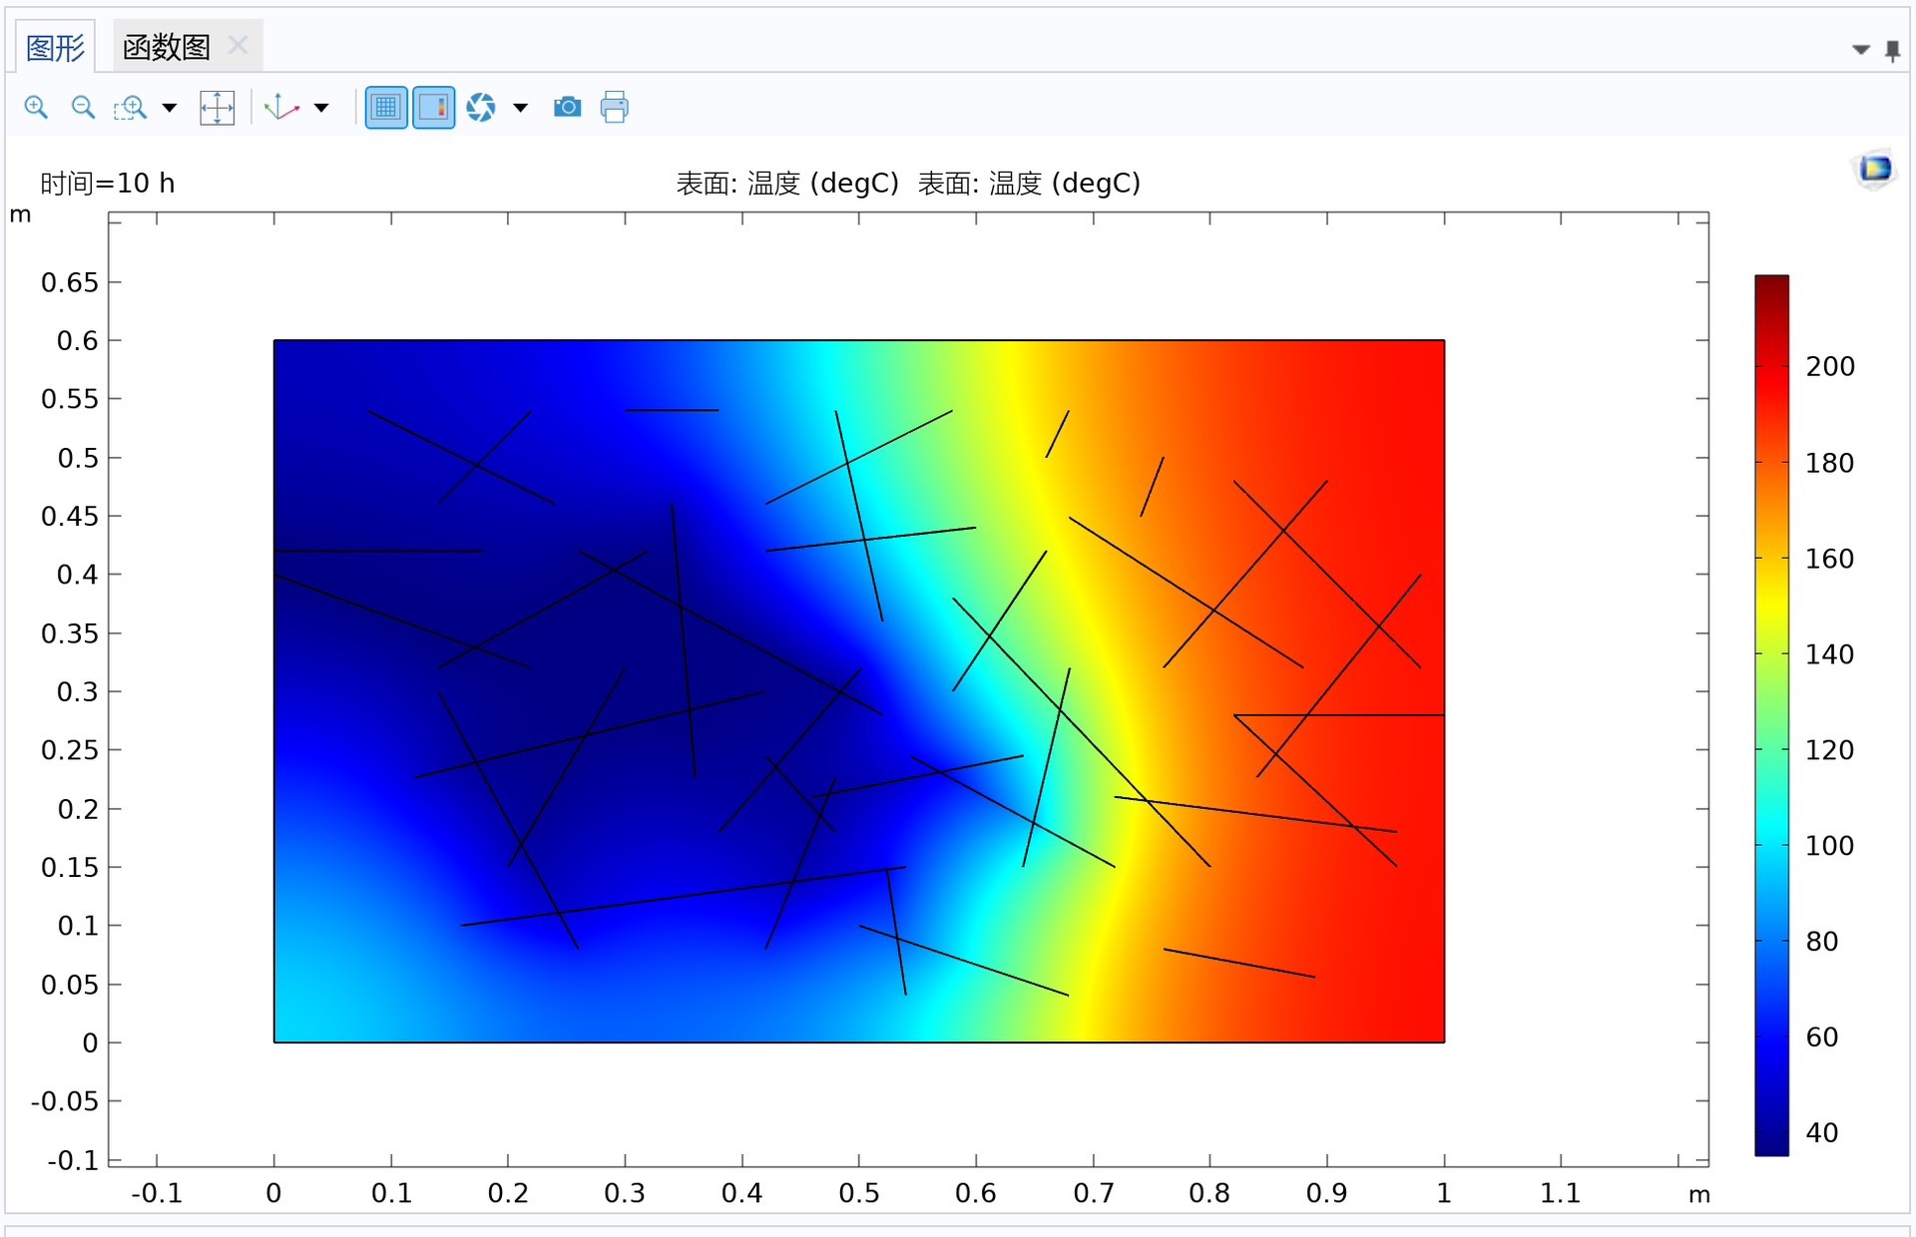Click the COMSOL logo in plot corner
1916x1237 pixels.
click(1875, 169)
